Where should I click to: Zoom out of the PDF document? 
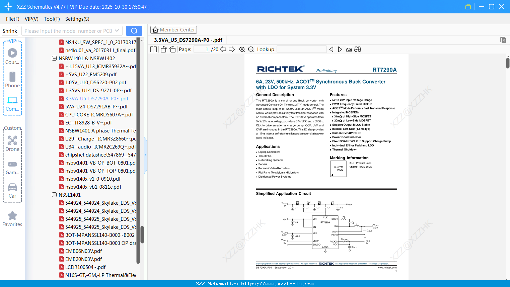[251, 50]
